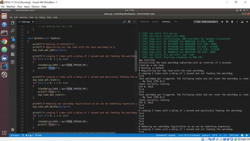Kill the terminal with the trash icon
Image resolution: width=250 pixels, height=141 pixels.
232,22
